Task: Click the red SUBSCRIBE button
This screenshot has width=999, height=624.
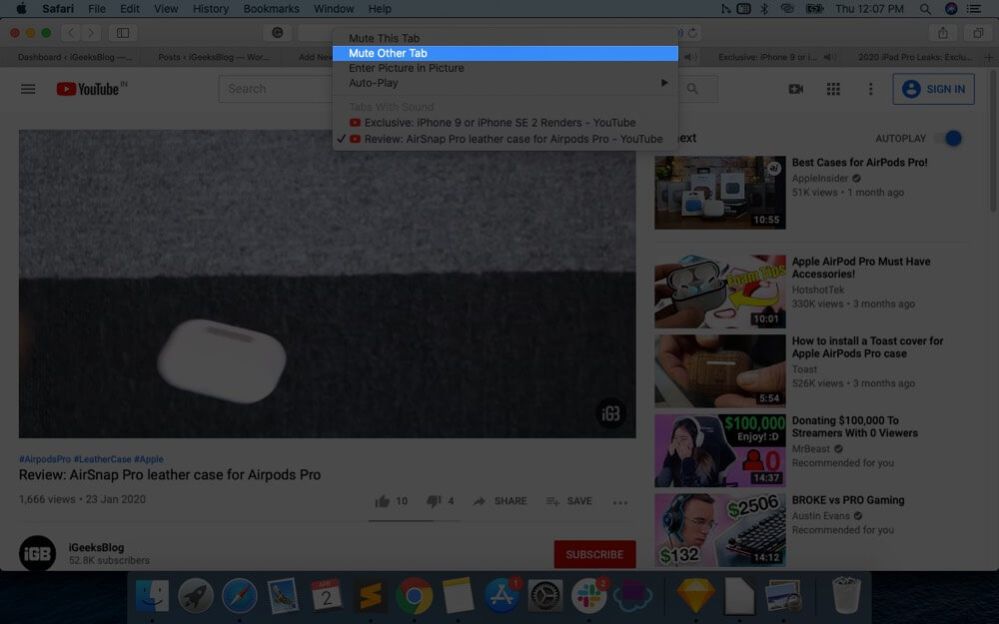Action: click(594, 554)
